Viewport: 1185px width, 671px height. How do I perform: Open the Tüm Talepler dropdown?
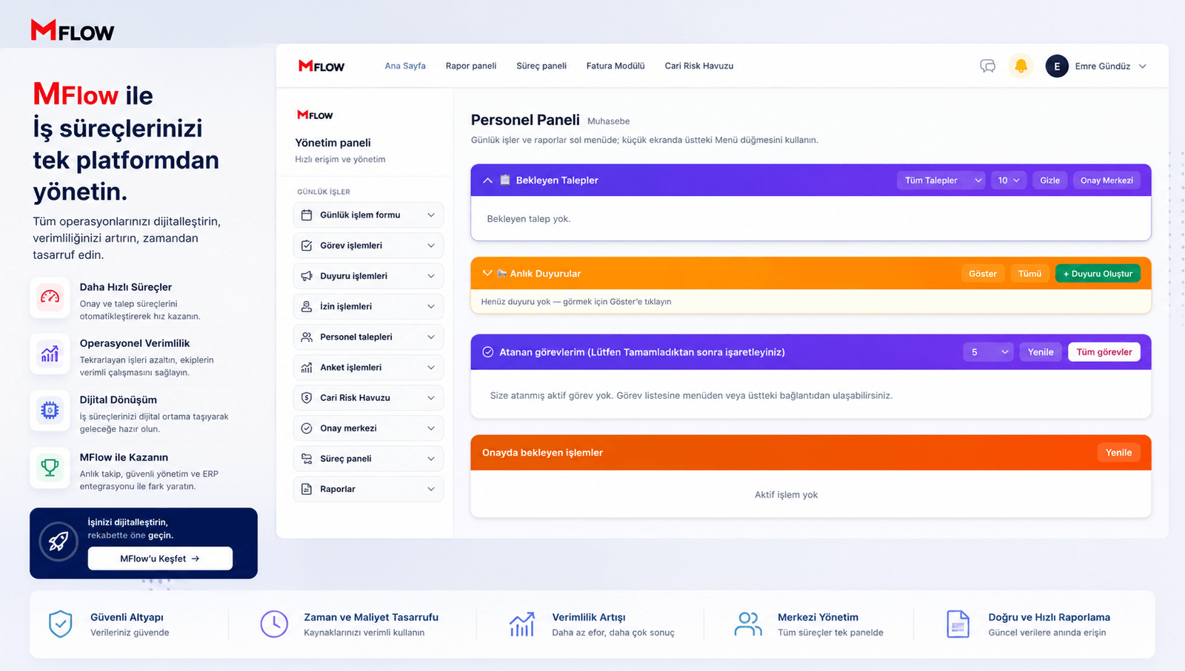click(x=941, y=181)
